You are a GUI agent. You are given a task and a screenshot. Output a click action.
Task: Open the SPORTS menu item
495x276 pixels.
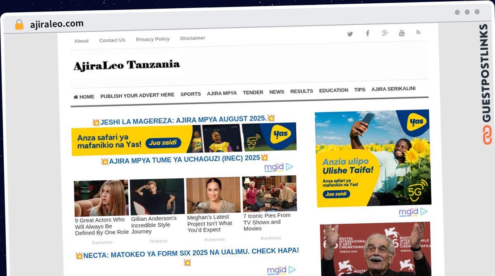pyautogui.click(x=191, y=94)
